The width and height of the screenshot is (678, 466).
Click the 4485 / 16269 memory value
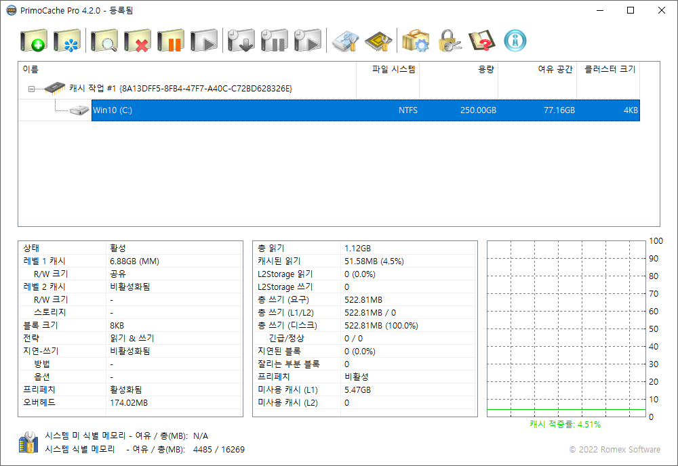pos(219,450)
